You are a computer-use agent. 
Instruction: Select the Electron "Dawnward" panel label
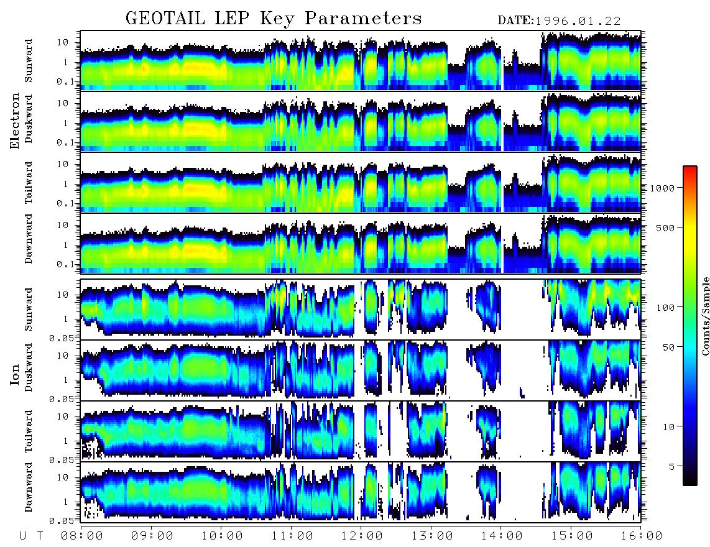(x=29, y=239)
